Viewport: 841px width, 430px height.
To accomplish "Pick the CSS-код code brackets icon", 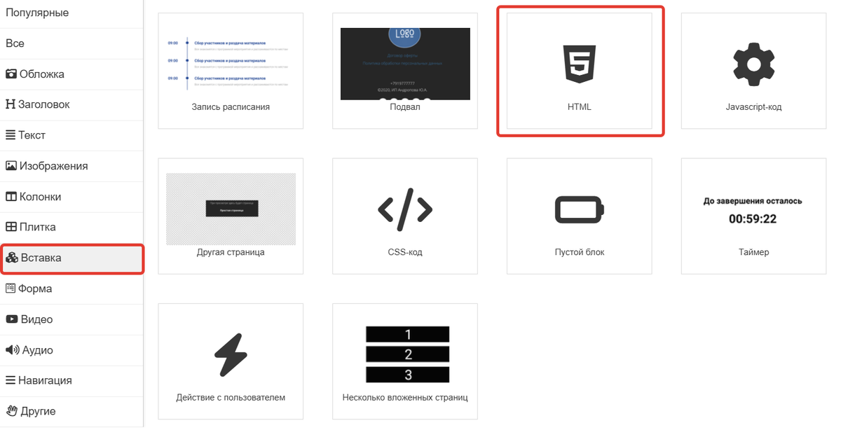I will coord(405,209).
